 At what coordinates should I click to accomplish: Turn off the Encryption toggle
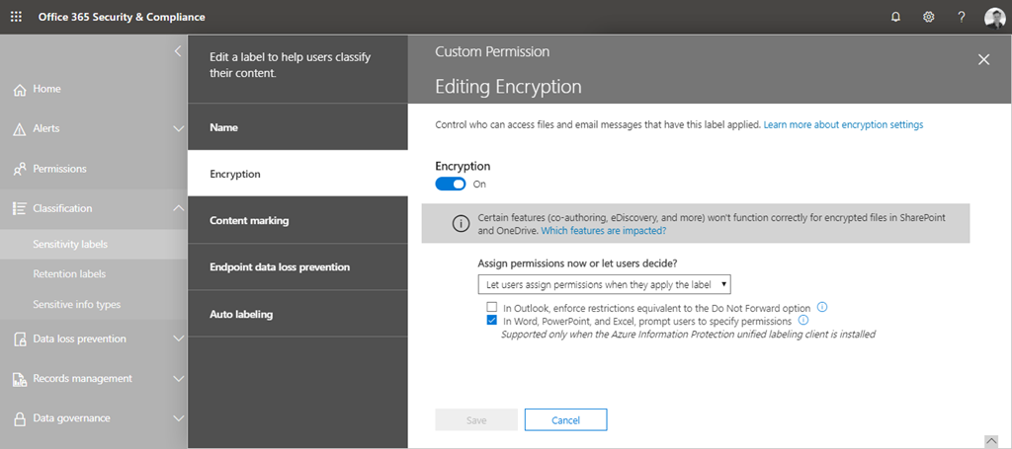pos(451,184)
